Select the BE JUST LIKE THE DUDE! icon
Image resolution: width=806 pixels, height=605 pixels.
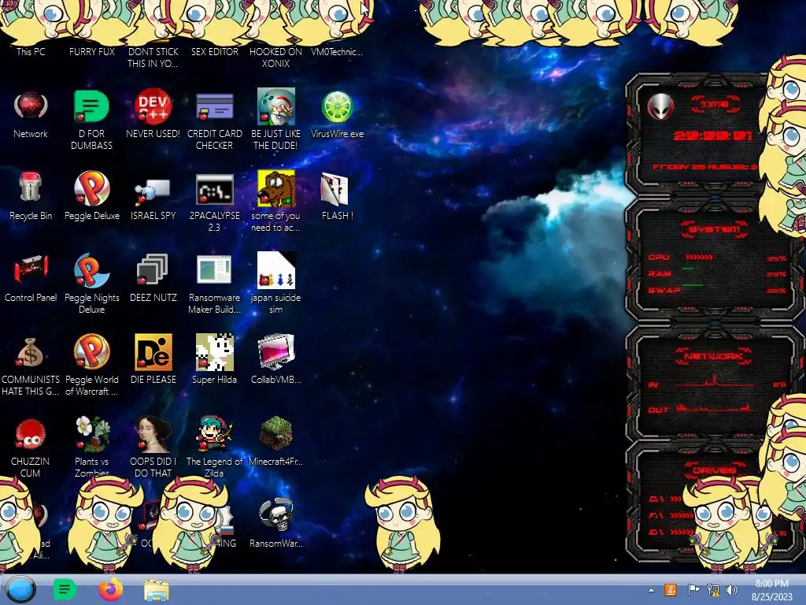click(276, 107)
